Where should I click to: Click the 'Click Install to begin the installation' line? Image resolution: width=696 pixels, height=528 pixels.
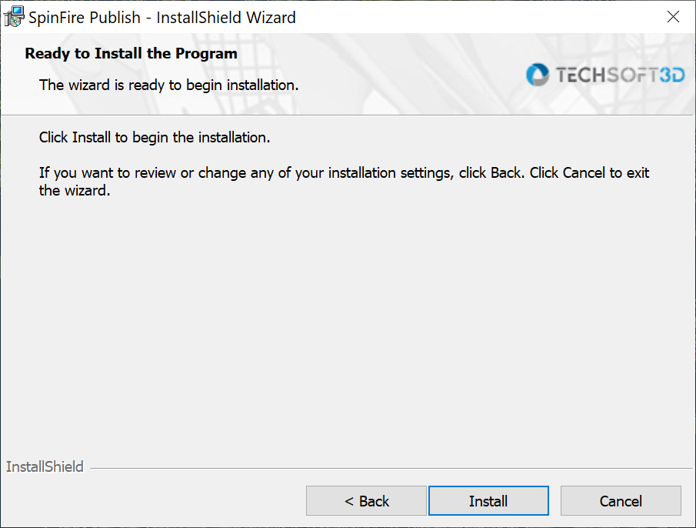pos(155,138)
